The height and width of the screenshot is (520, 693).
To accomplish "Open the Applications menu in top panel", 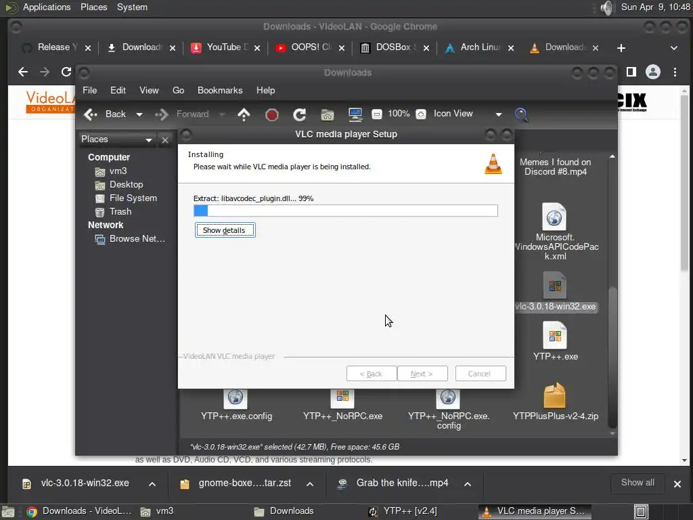I will (47, 7).
